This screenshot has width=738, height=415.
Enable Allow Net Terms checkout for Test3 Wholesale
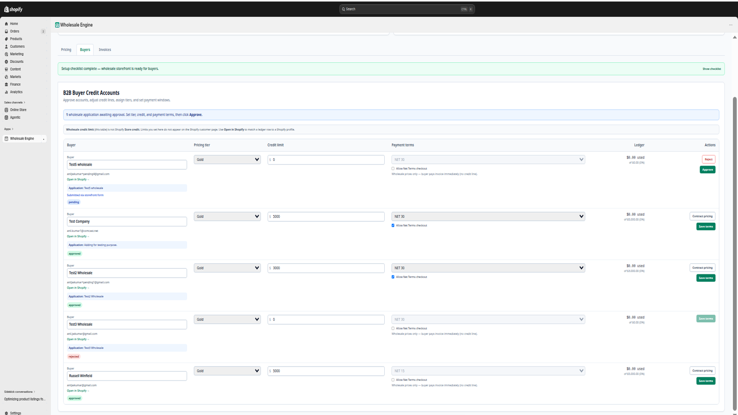(x=393, y=328)
